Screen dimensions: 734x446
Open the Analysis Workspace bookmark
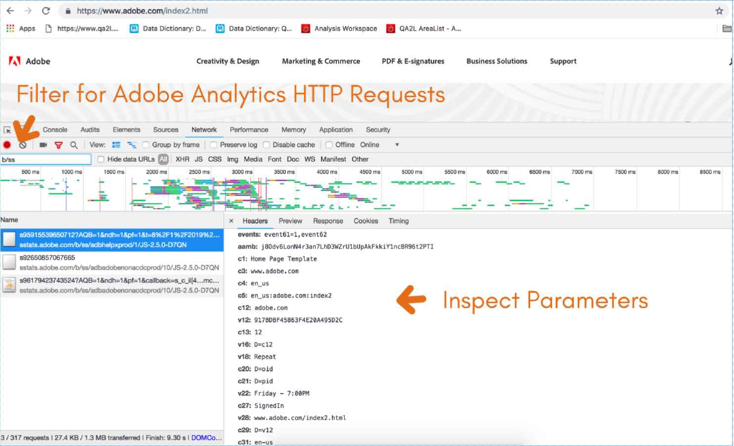[x=339, y=29]
